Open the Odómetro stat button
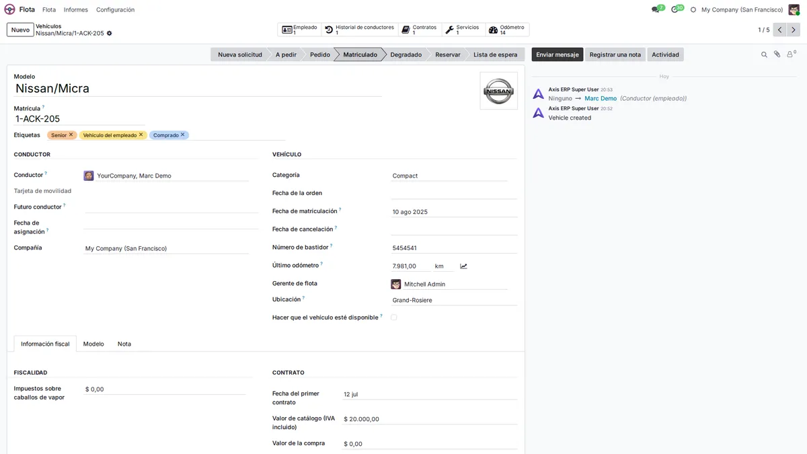The image size is (807, 454). tap(507, 30)
